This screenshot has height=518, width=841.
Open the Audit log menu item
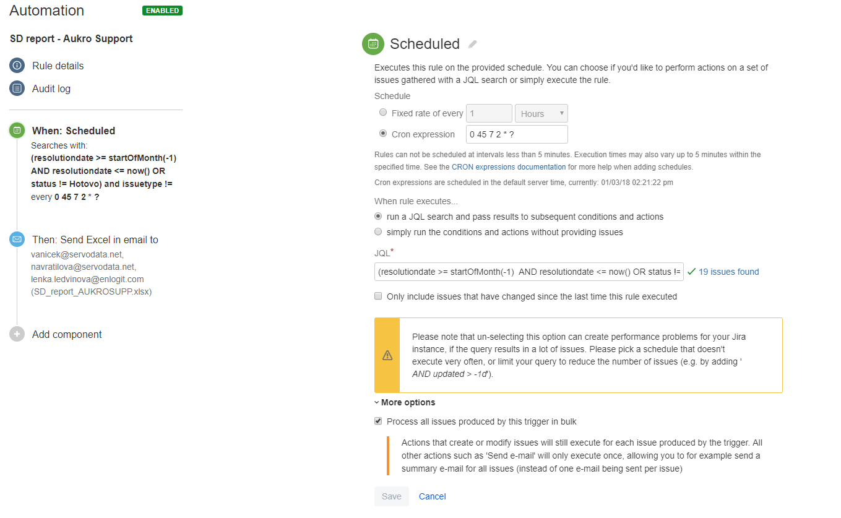pos(51,88)
